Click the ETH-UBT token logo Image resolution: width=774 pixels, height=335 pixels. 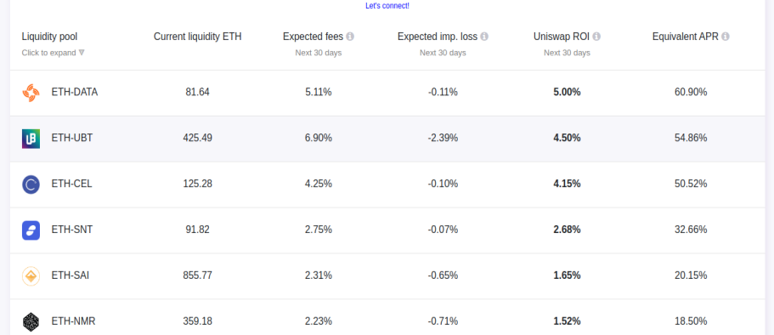(31, 139)
